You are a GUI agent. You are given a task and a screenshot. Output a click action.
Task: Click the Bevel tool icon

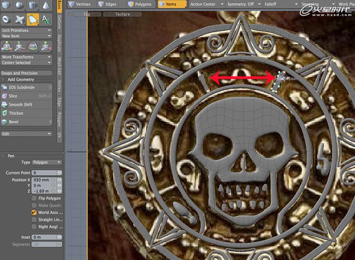click(4, 122)
